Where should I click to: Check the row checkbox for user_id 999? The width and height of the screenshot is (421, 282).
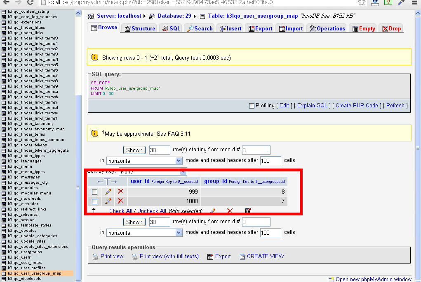point(95,192)
